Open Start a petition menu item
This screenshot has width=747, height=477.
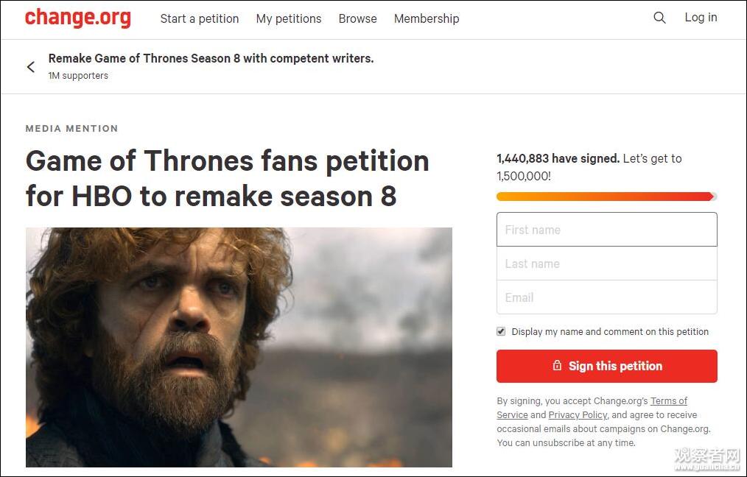tap(200, 18)
